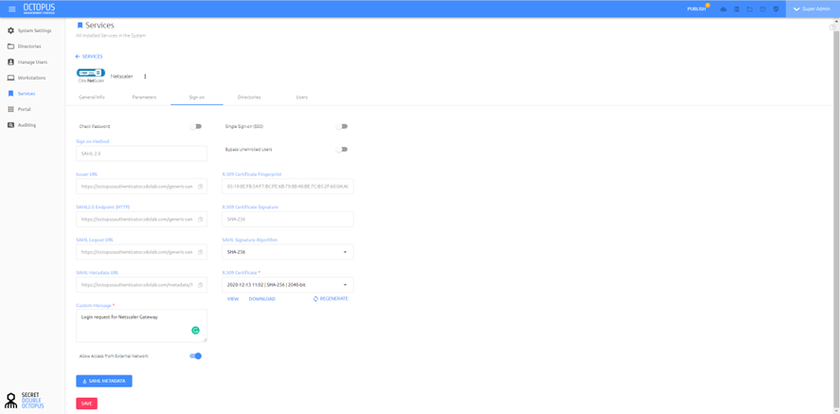
Task: Open X.509 Certificate dropdown
Action: click(x=288, y=284)
